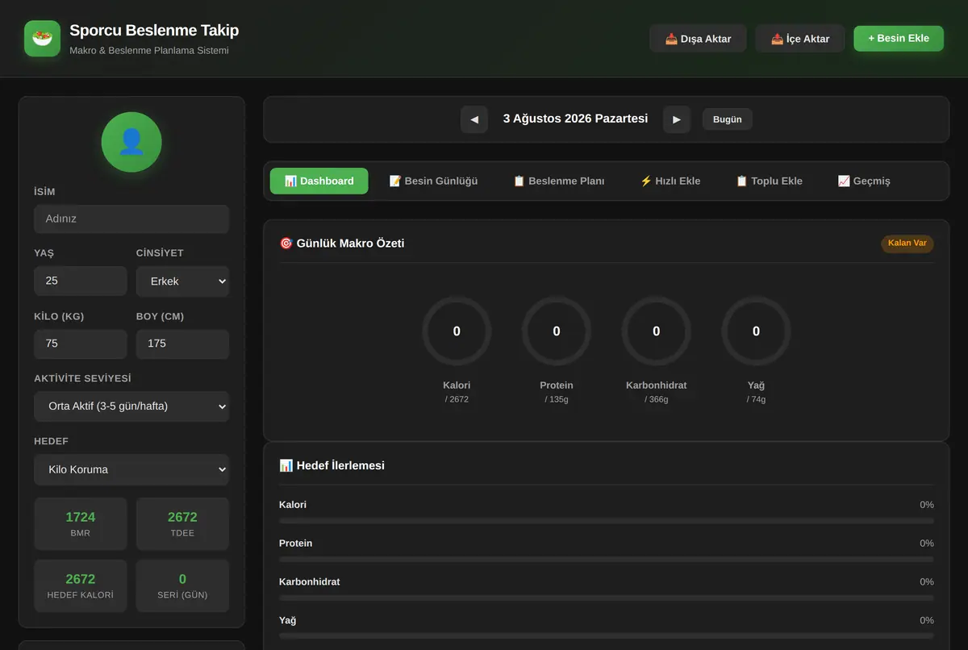Viewport: 968px width, 650px height.
Task: Click the Yağ ring gauge
Action: (756, 331)
